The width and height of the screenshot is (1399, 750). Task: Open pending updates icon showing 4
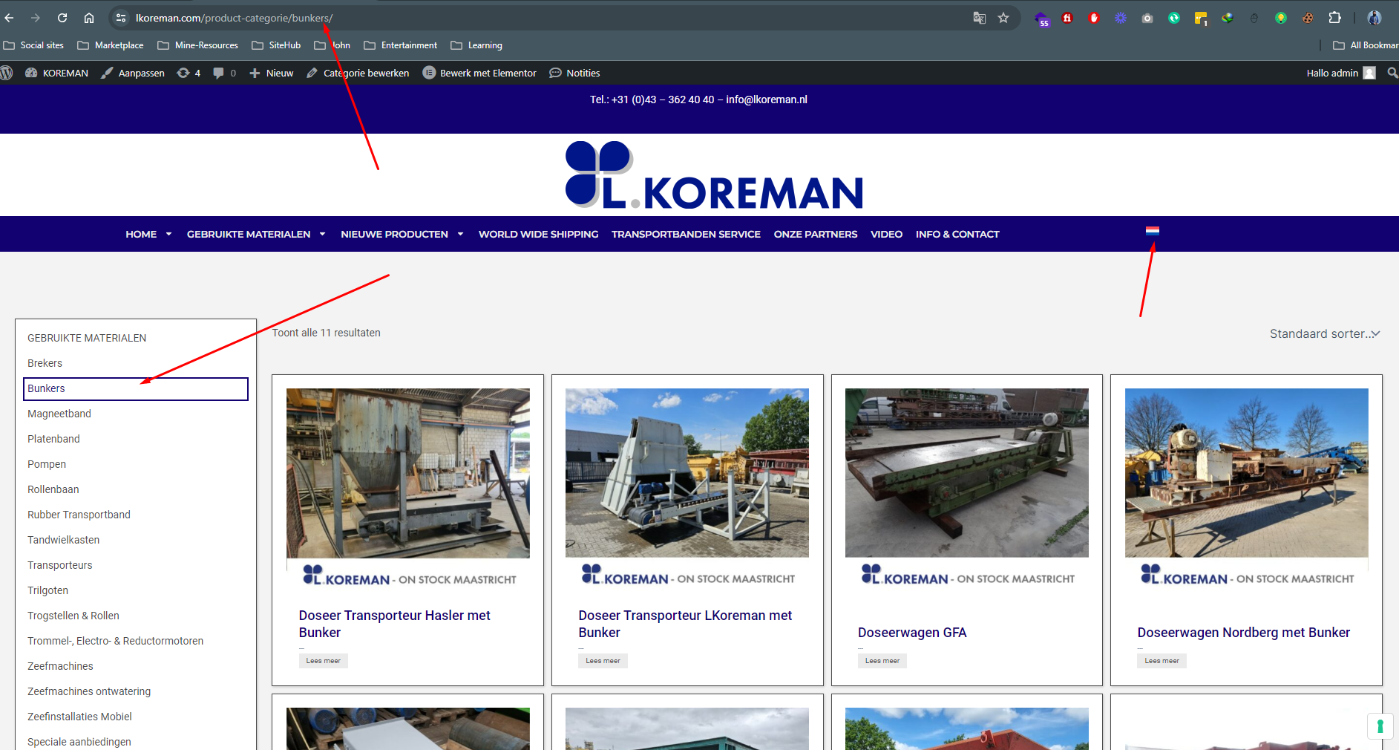[x=189, y=73]
